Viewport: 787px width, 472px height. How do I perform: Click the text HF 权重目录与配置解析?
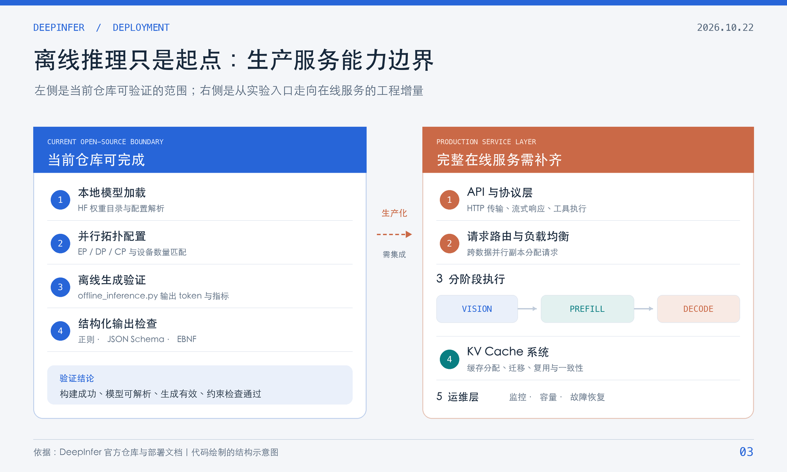pos(121,208)
